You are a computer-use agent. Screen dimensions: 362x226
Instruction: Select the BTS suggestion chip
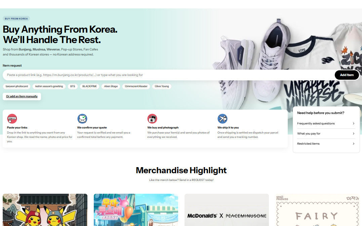click(73, 86)
